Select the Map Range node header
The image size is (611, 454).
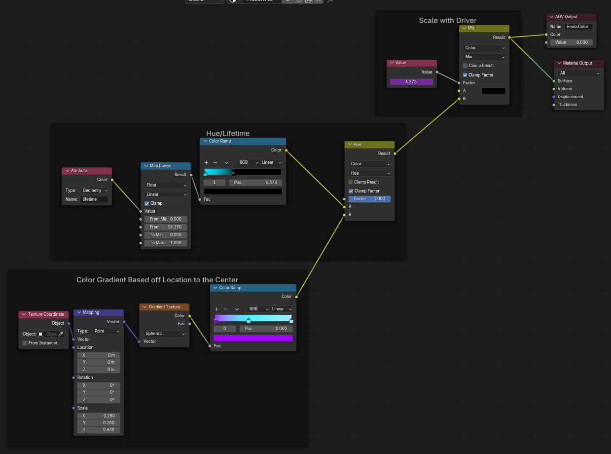pyautogui.click(x=166, y=166)
